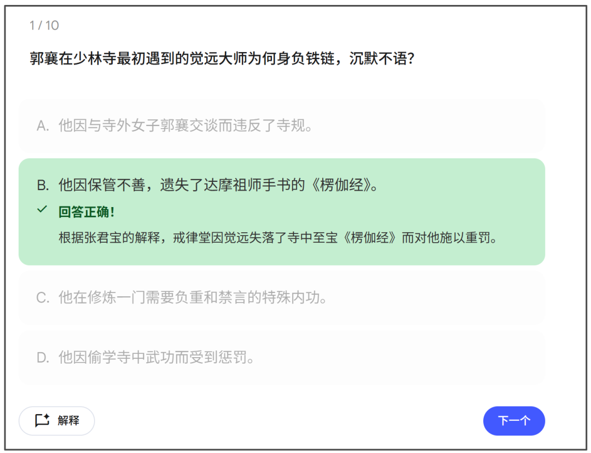Click the 1 / 10 question counter

point(44,25)
